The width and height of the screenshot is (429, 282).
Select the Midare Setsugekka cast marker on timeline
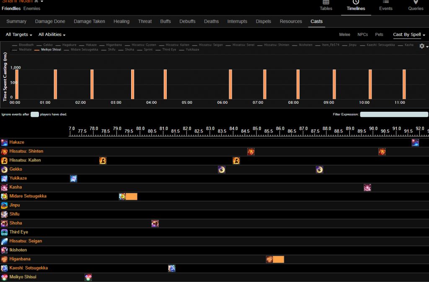128,197
